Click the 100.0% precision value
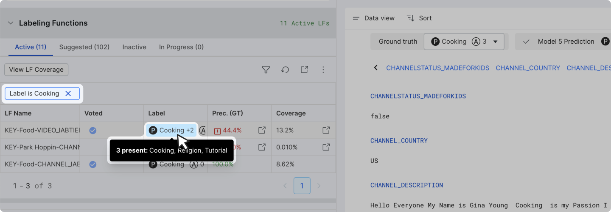This screenshot has height=212, width=611. (223, 164)
